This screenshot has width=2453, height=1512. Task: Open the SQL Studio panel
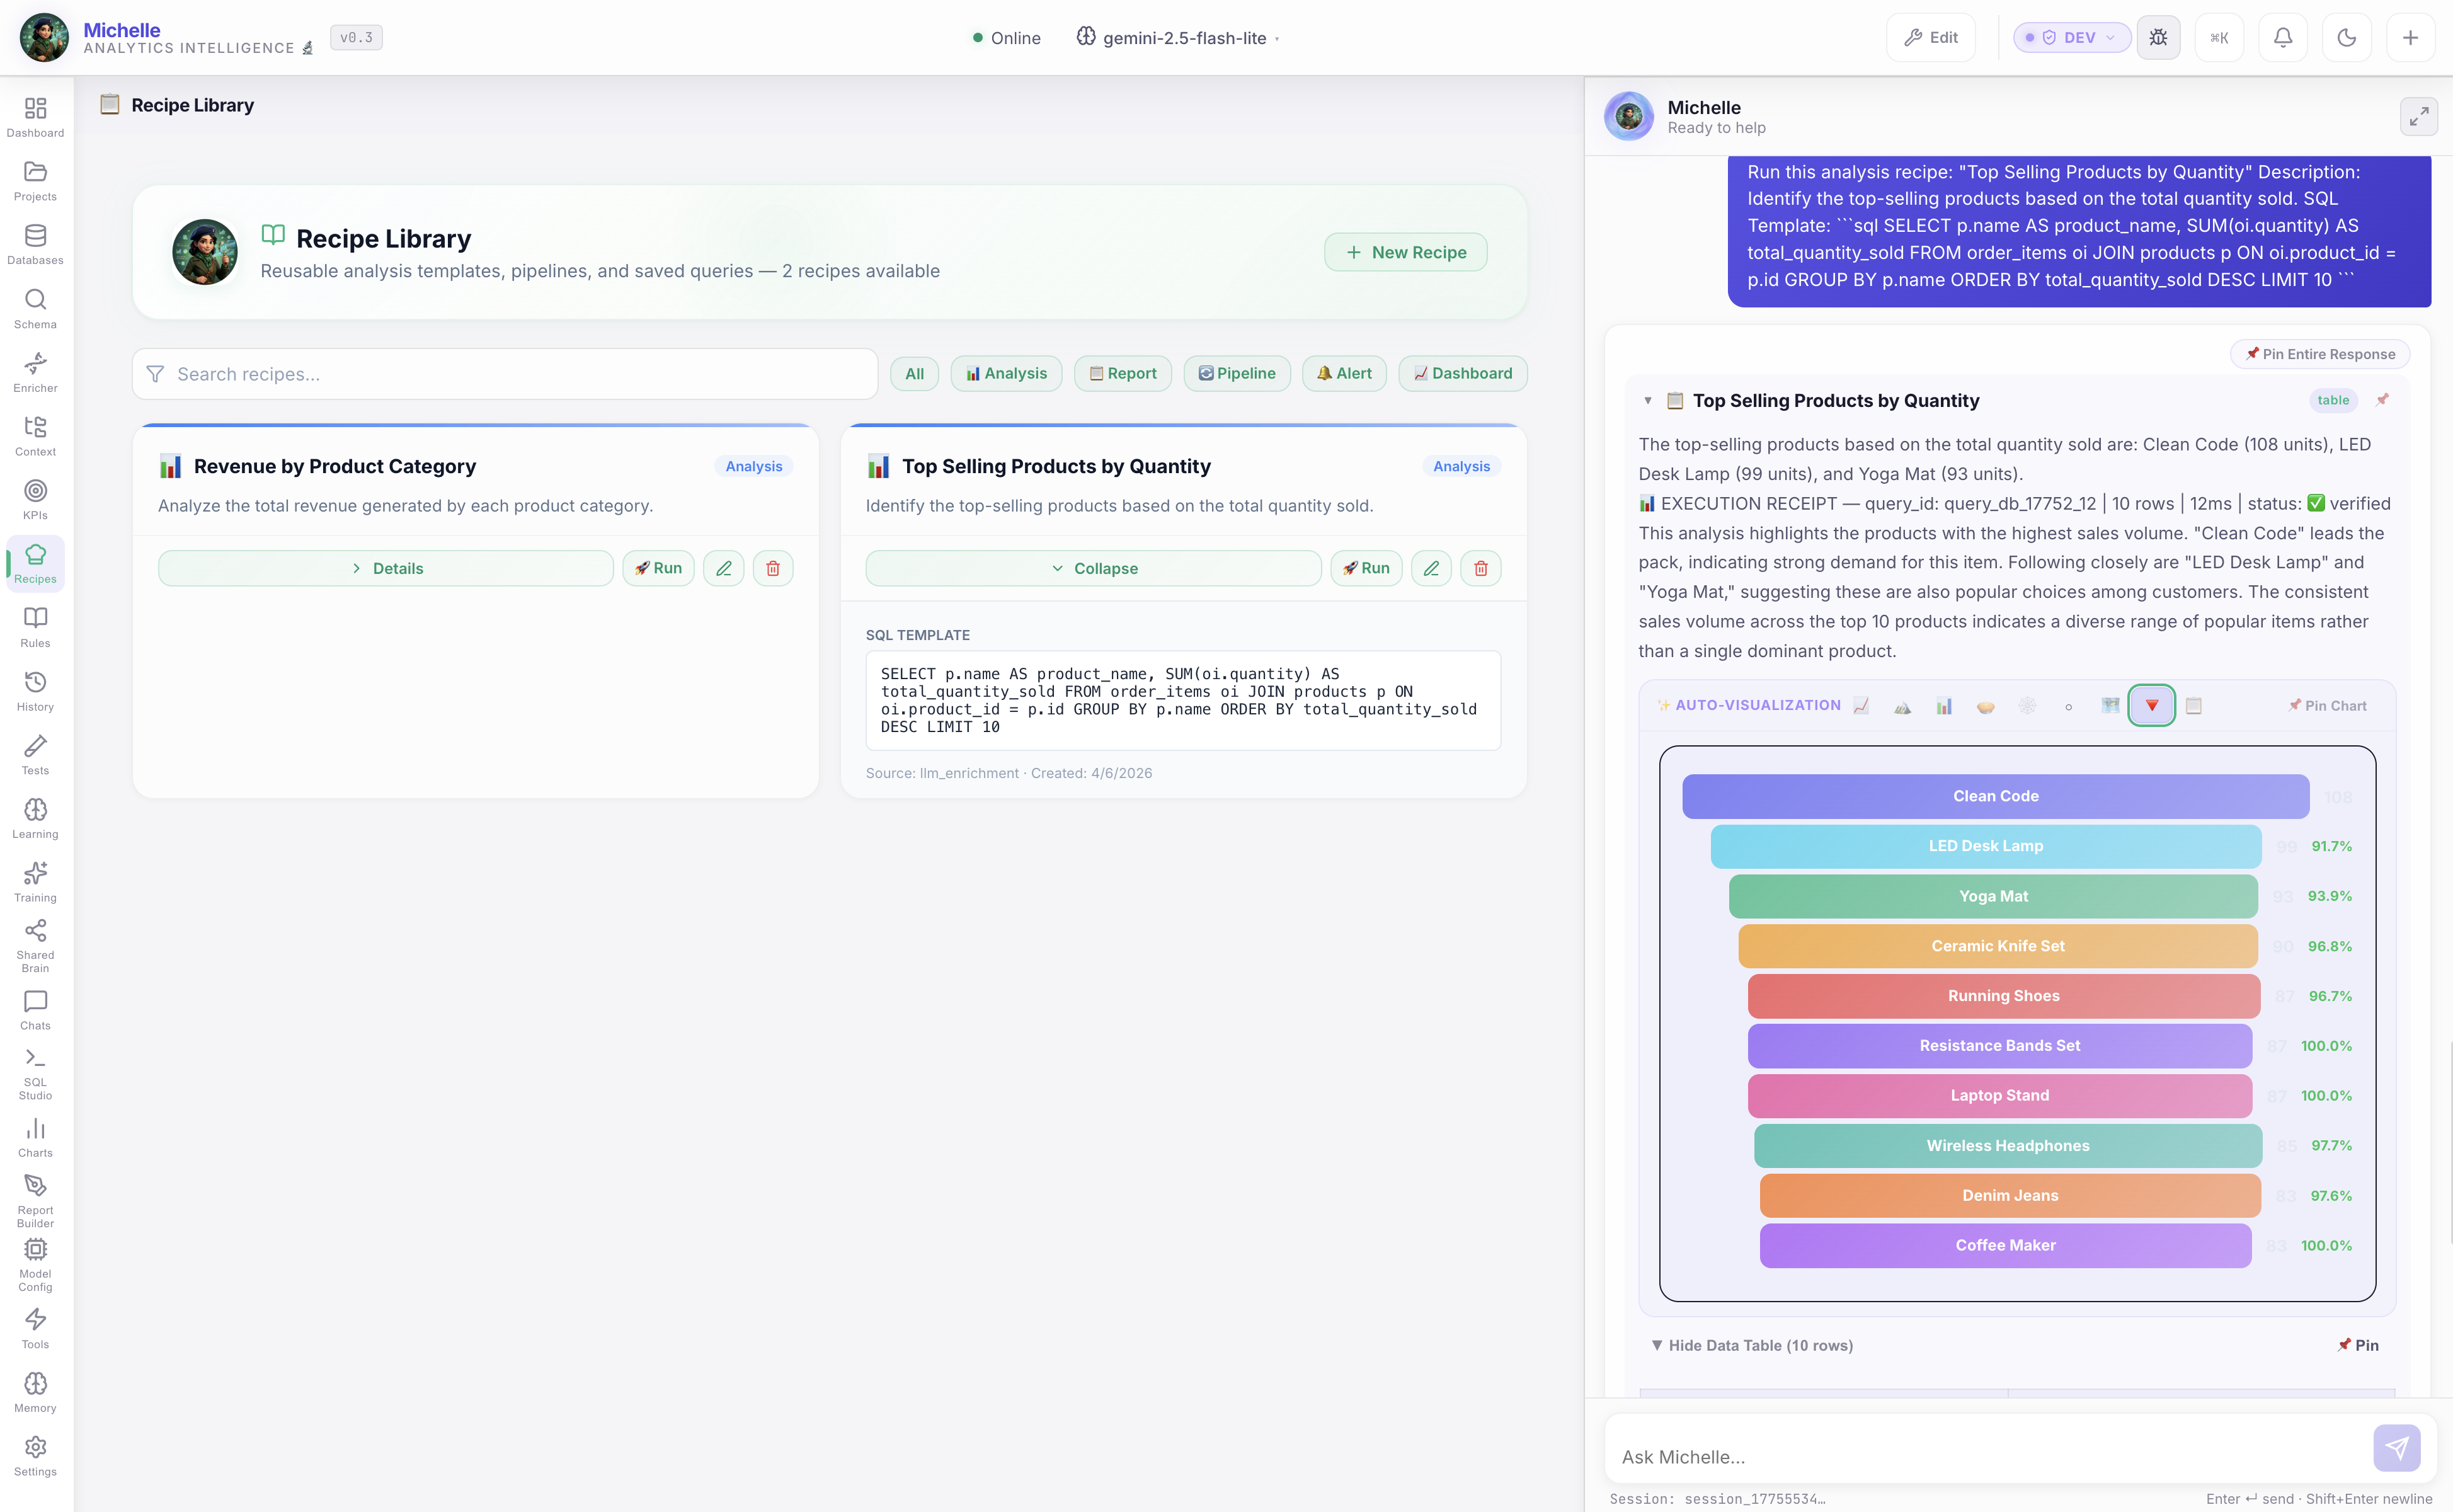coord(35,1072)
